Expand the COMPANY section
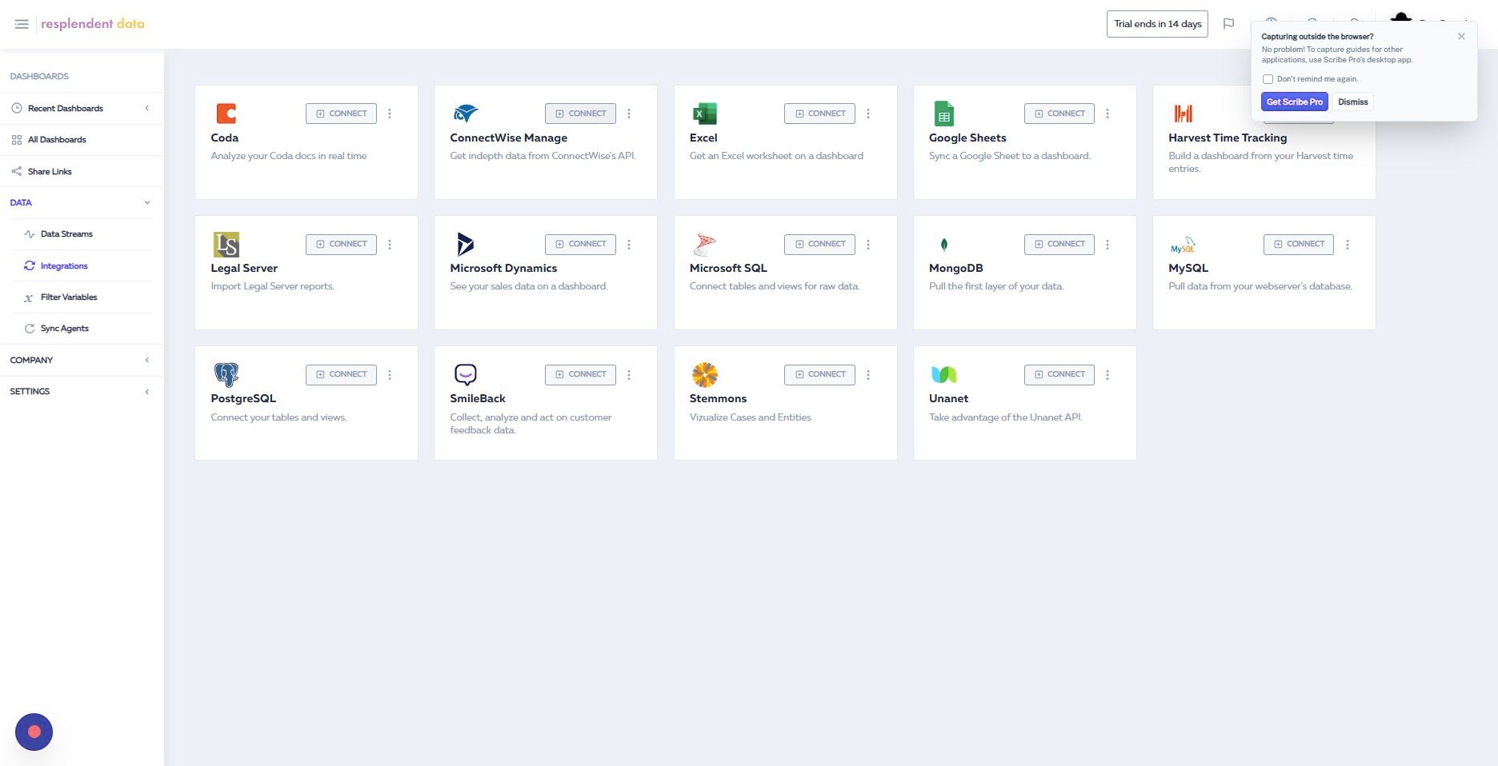Image resolution: width=1498 pixels, height=766 pixels. click(x=146, y=360)
